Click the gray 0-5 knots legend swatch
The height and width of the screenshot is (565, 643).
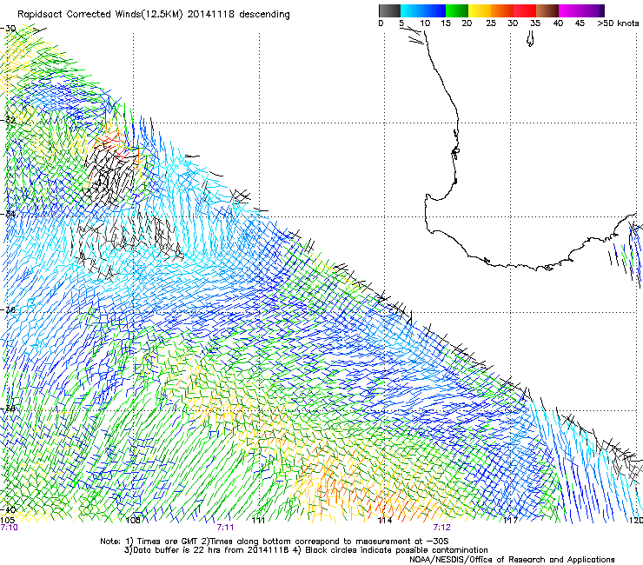389,10
